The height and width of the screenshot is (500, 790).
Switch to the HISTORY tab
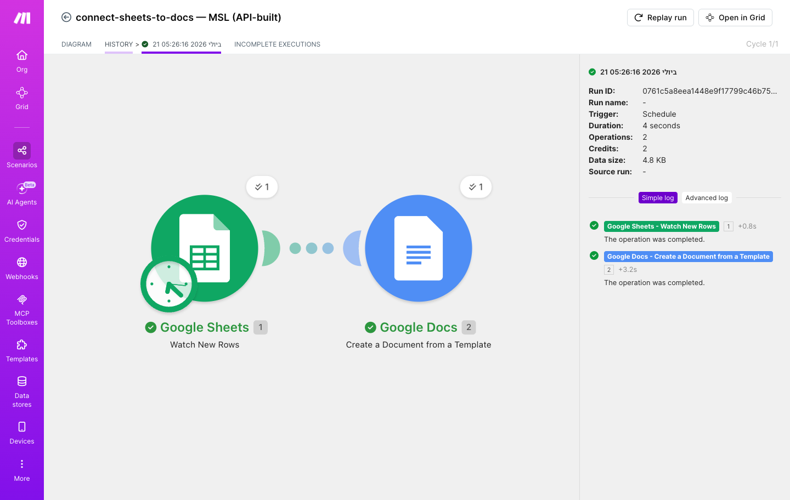click(x=119, y=44)
